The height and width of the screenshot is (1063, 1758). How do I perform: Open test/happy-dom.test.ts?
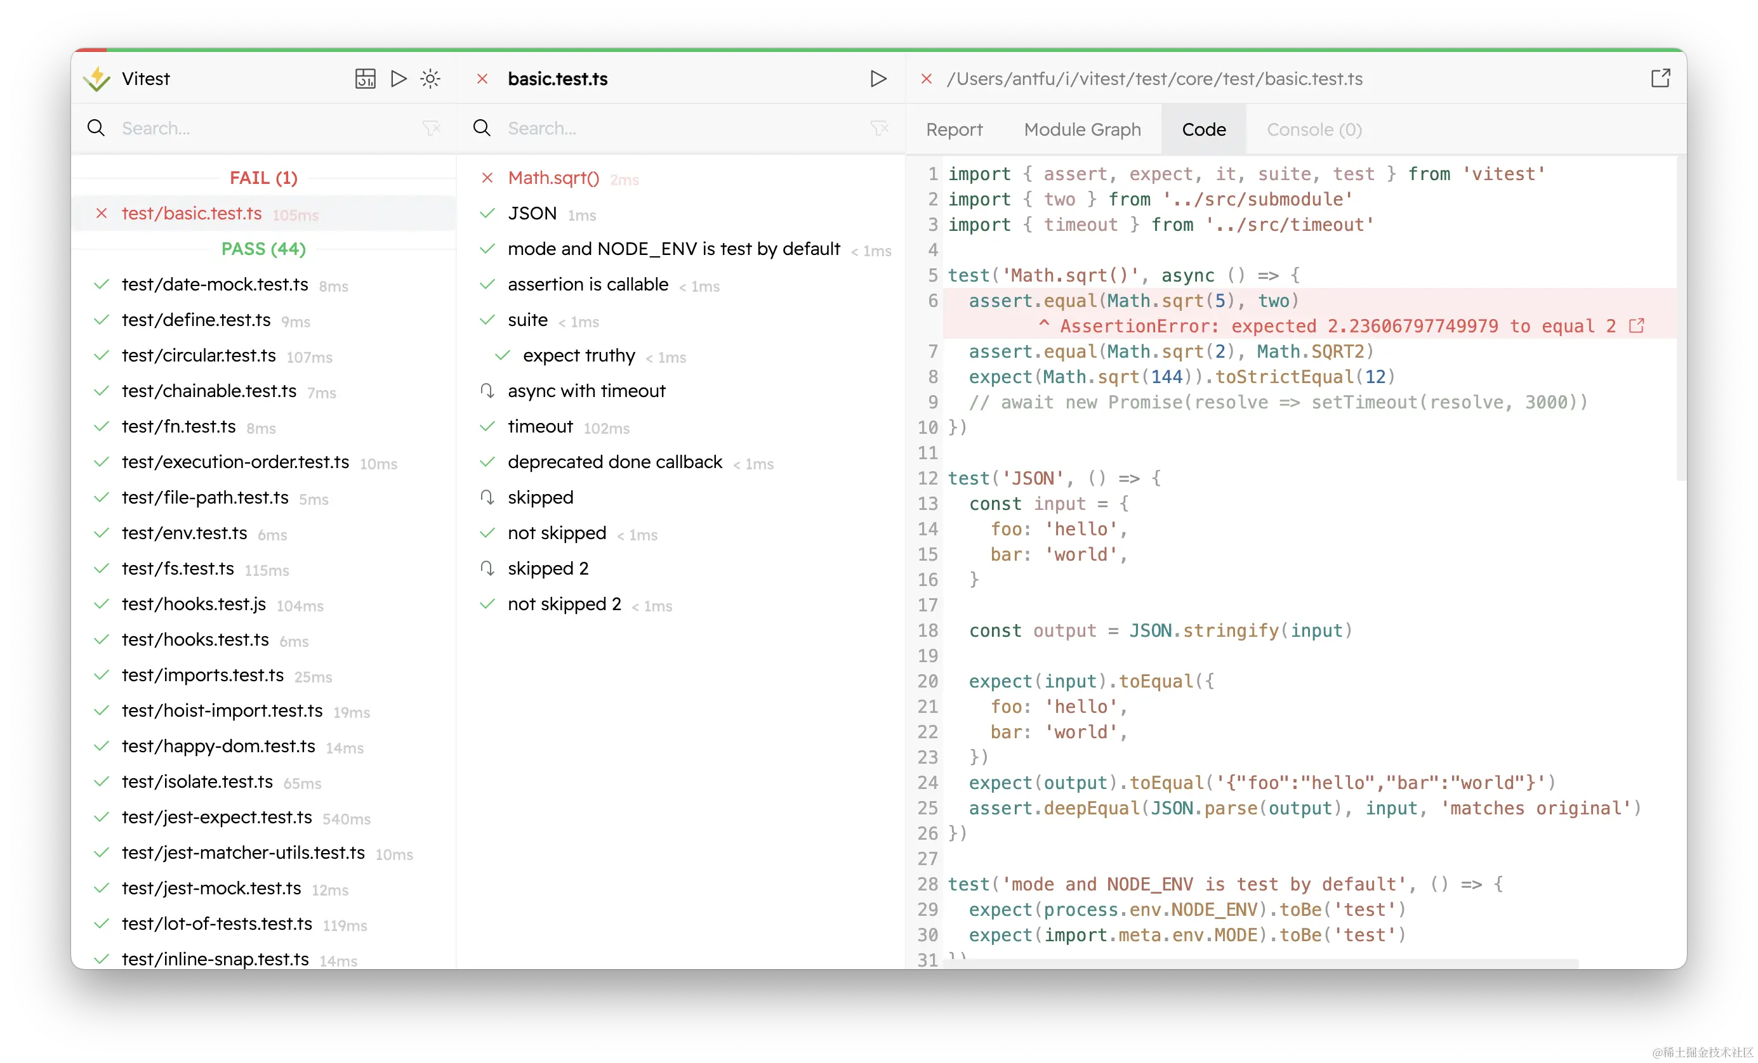click(x=264, y=747)
